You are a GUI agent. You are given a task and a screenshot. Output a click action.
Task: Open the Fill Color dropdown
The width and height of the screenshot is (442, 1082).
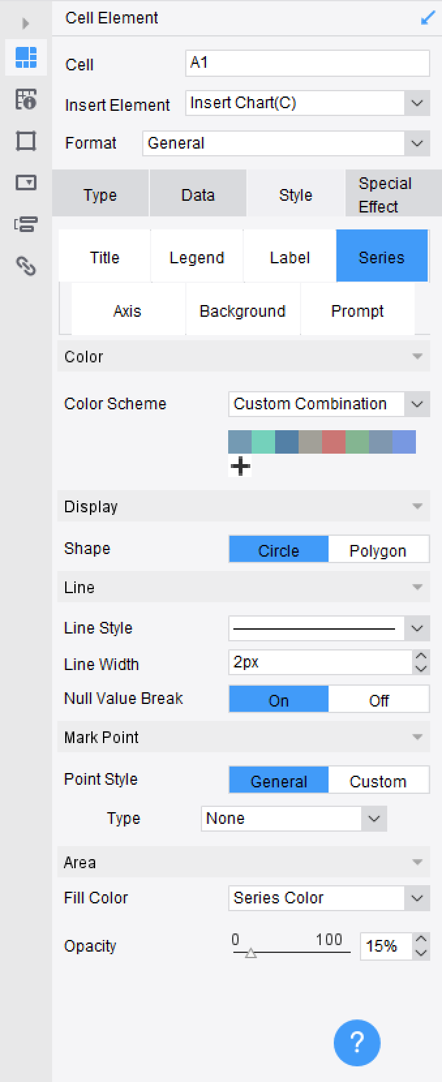pos(417,898)
